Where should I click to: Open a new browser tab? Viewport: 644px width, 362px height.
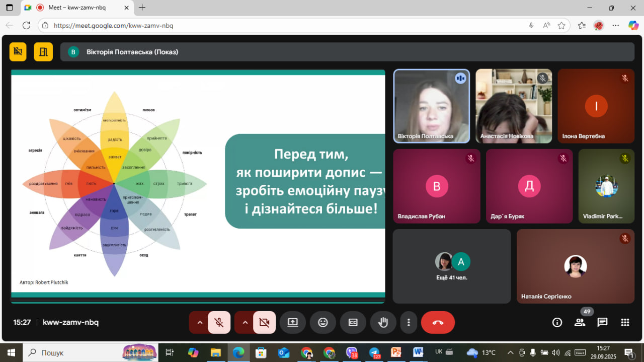coord(142,8)
